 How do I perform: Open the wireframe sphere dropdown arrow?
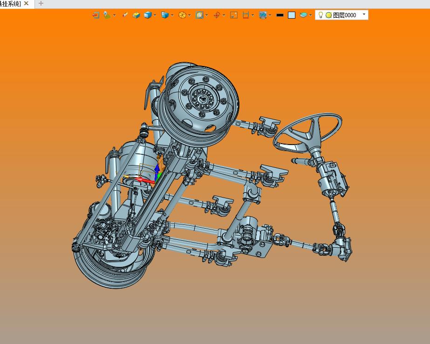[x=190, y=15]
